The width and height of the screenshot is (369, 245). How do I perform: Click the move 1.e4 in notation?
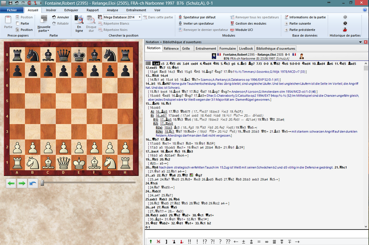156,64
